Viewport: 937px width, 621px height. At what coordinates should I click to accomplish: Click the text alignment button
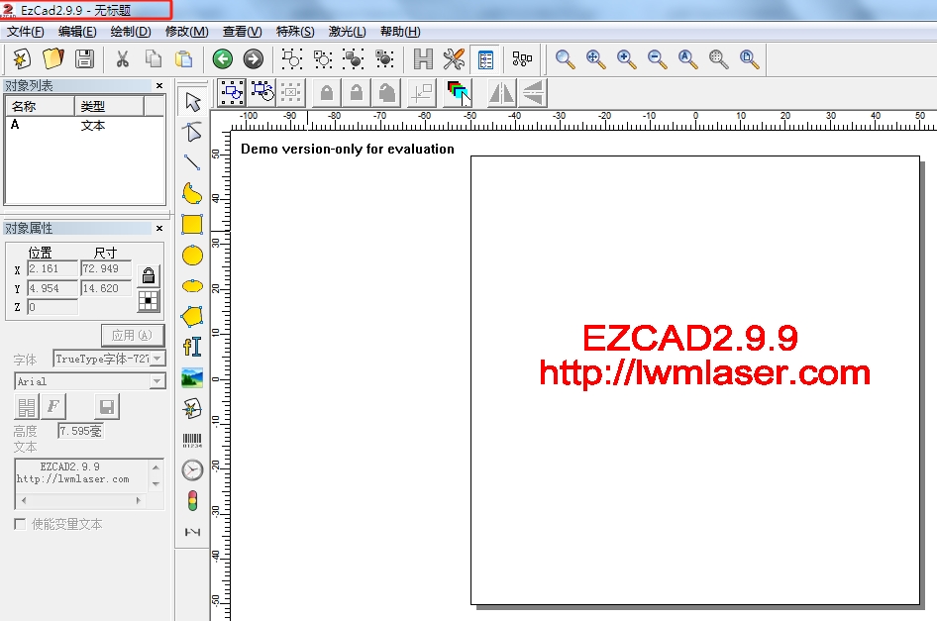click(27, 407)
